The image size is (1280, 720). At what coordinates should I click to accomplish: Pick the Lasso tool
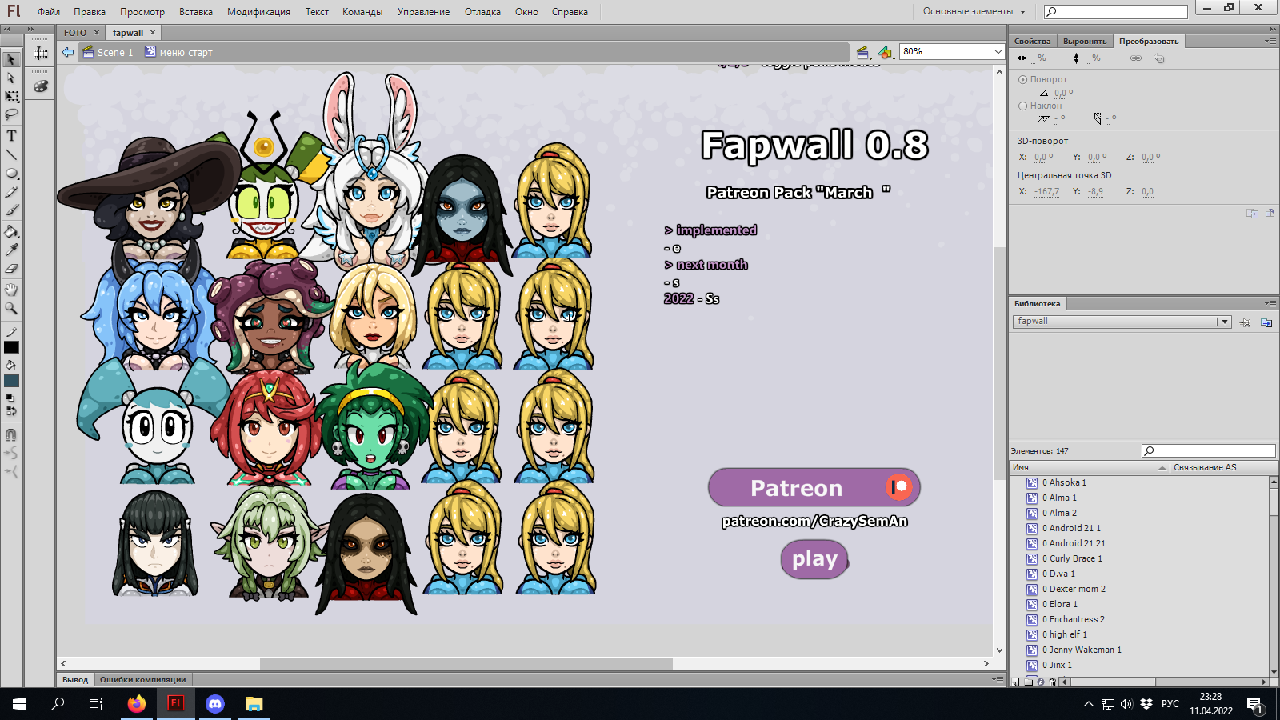click(11, 115)
